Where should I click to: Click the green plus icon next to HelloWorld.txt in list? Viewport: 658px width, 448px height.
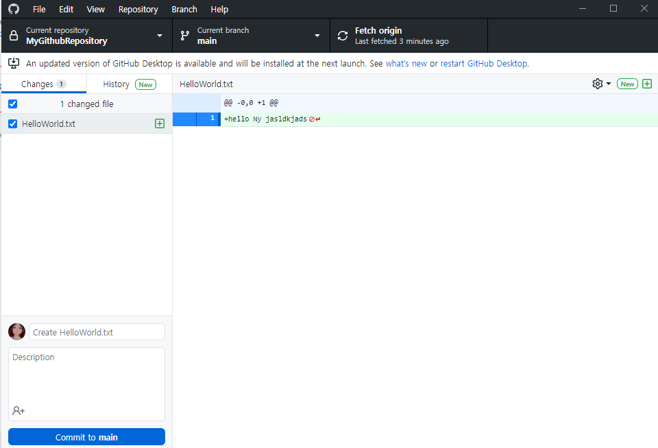(160, 123)
